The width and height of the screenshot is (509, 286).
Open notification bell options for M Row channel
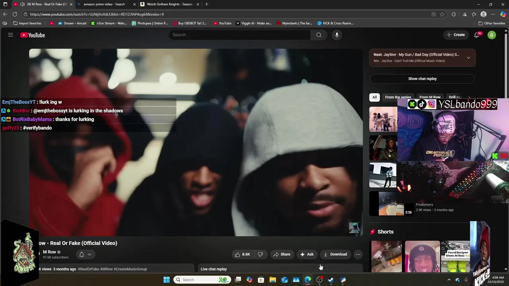coord(85,254)
